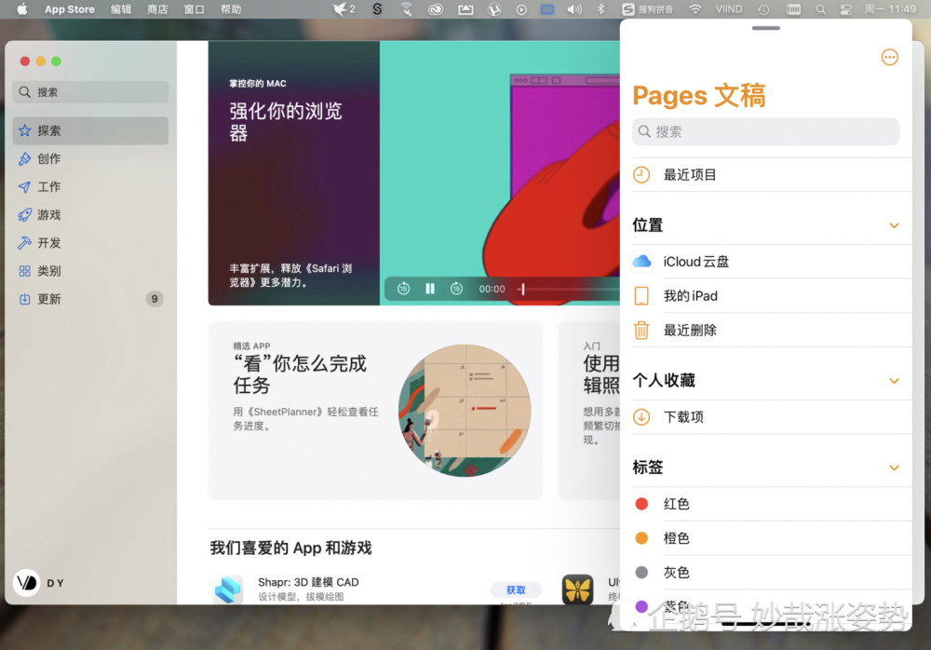The height and width of the screenshot is (650, 931).
Task: Click the Time Machine icon in menu bar
Action: (x=763, y=9)
